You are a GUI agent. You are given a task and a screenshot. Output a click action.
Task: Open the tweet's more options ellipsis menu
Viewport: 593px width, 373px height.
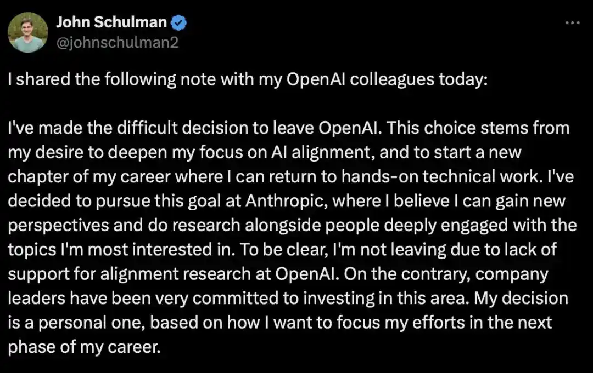(x=573, y=22)
